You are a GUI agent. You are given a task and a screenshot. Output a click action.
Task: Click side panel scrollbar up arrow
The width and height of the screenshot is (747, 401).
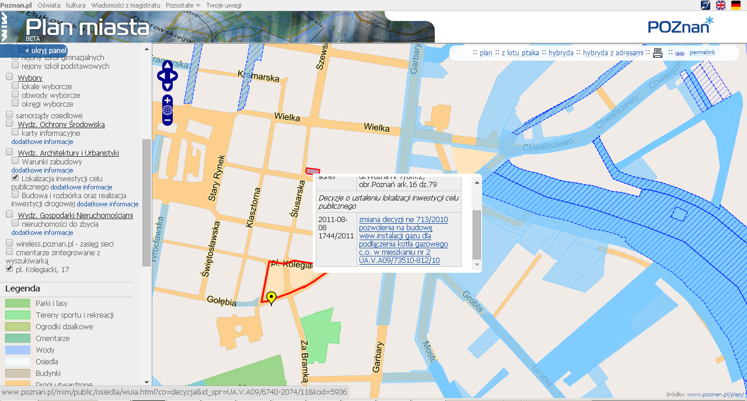(146, 49)
